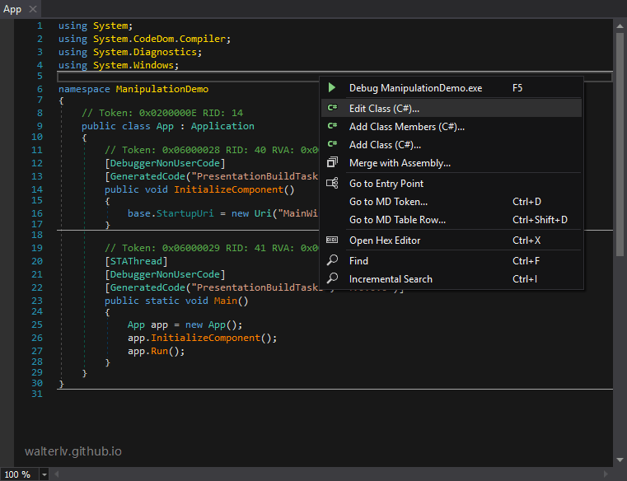The height and width of the screenshot is (481, 627).
Task: Click the C# icon beside Add Class Members
Action: (x=332, y=126)
